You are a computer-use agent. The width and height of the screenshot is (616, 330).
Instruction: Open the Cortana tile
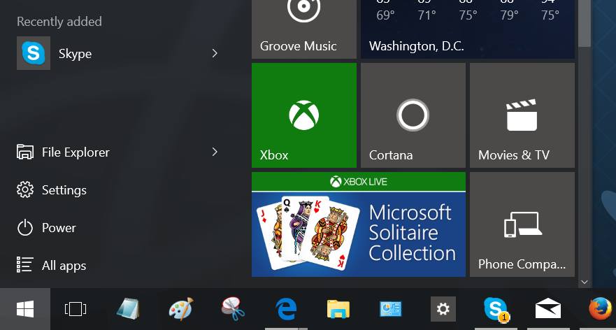413,115
